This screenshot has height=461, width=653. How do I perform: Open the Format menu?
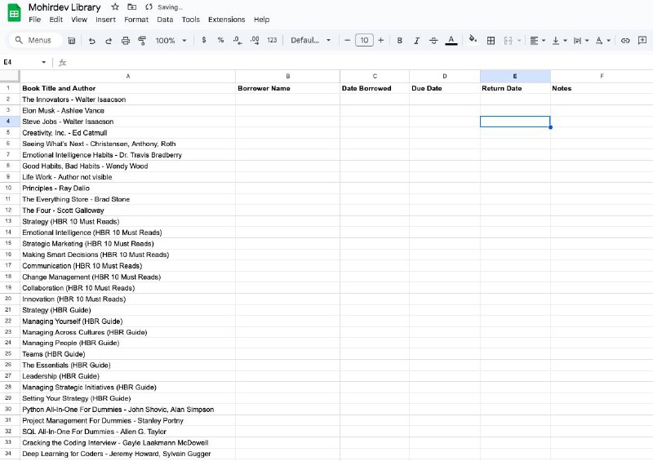coord(136,20)
